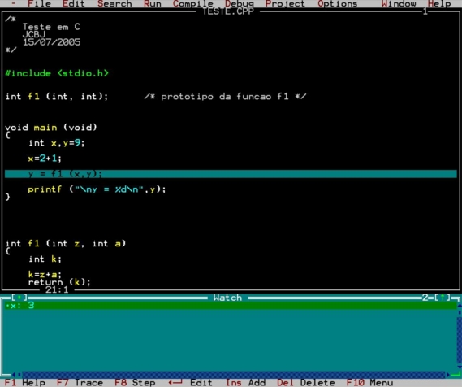This screenshot has width=462, height=387.
Task: Click the Watch window scroll up arrow
Action: coord(459,306)
